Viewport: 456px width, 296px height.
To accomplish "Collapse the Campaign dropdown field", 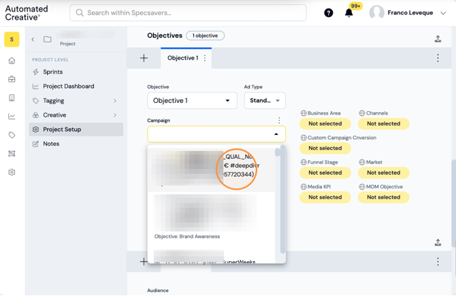I will tap(216, 134).
